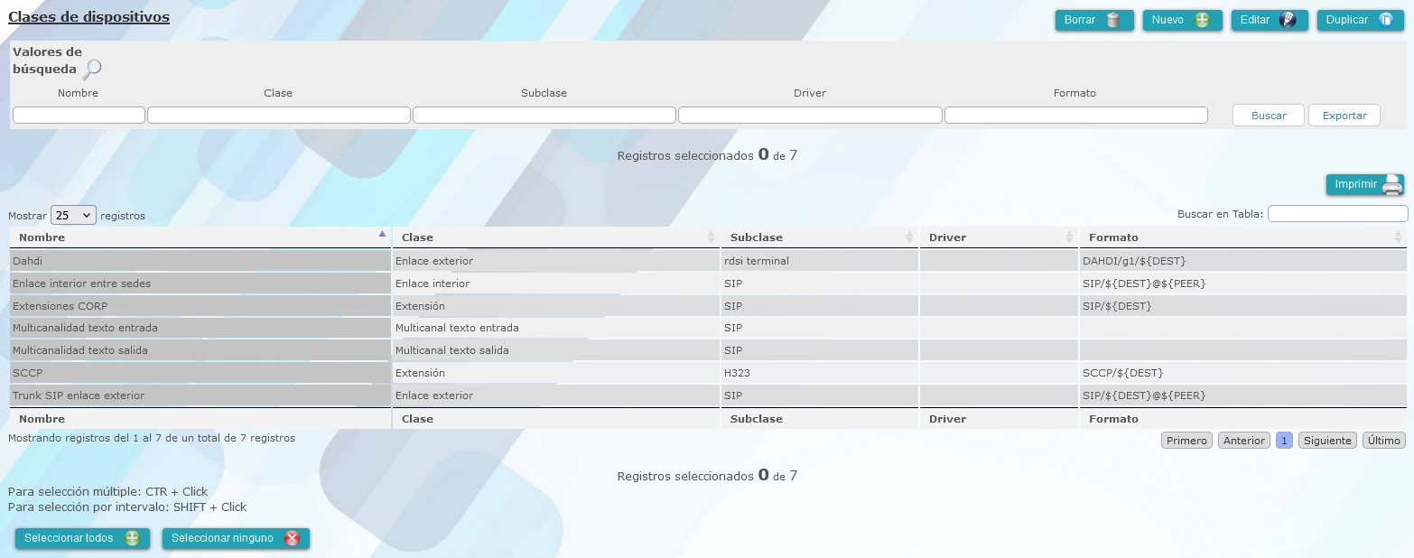Viewport: 1414px width, 558px height.
Task: Go to the Siguiente page
Action: click(1327, 441)
